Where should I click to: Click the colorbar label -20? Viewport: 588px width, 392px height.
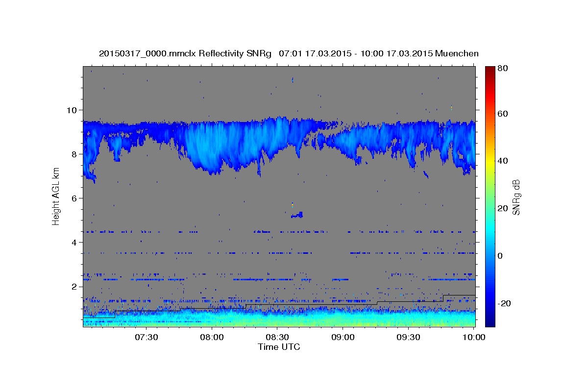(x=504, y=303)
